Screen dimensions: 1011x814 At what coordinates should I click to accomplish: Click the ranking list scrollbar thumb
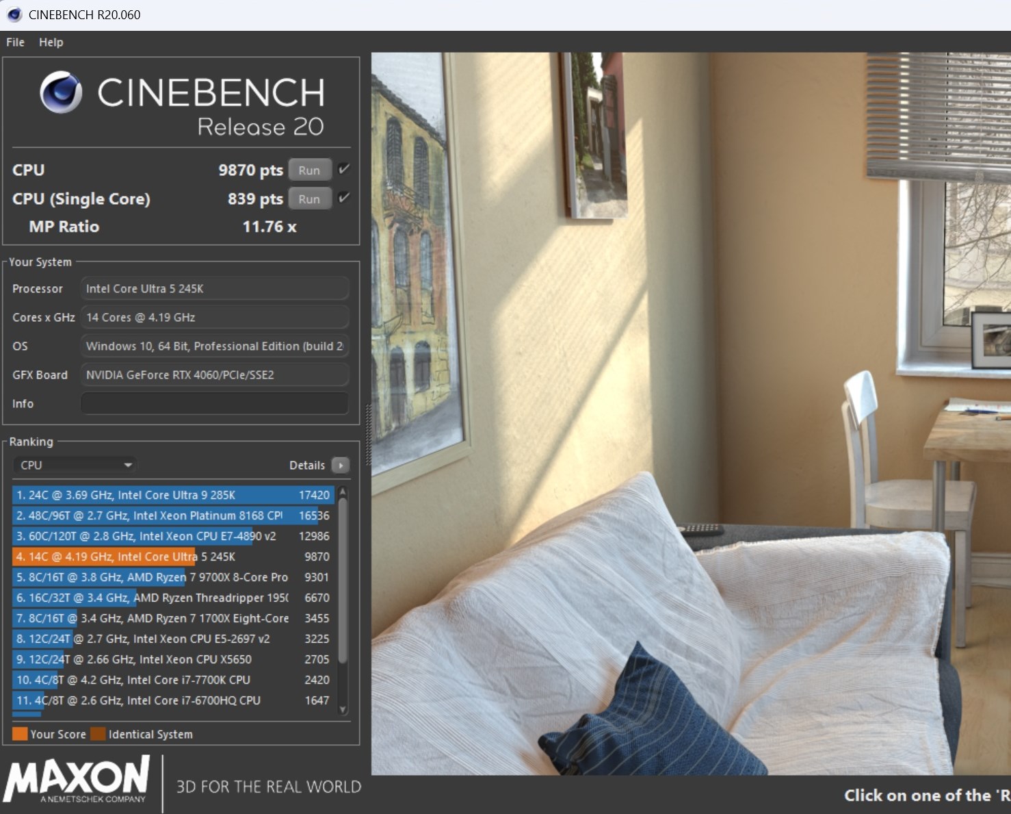[x=343, y=581]
